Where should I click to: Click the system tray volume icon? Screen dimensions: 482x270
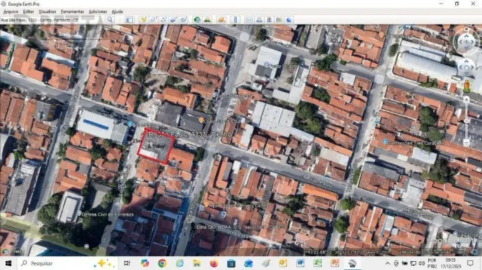tap(421, 263)
